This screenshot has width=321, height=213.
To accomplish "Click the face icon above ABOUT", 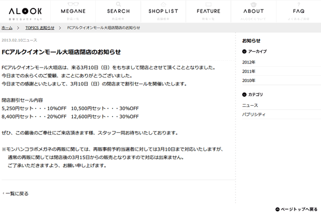I will [253, 4].
